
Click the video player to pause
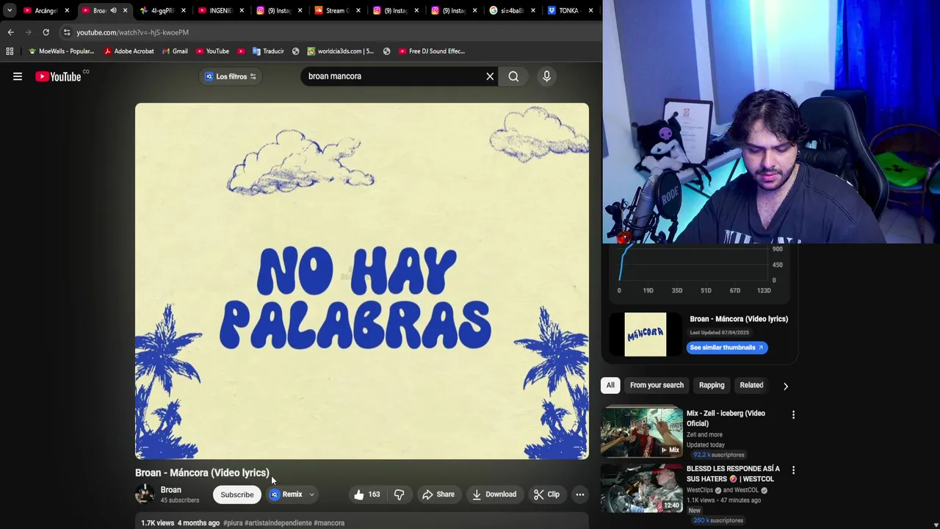pos(361,281)
